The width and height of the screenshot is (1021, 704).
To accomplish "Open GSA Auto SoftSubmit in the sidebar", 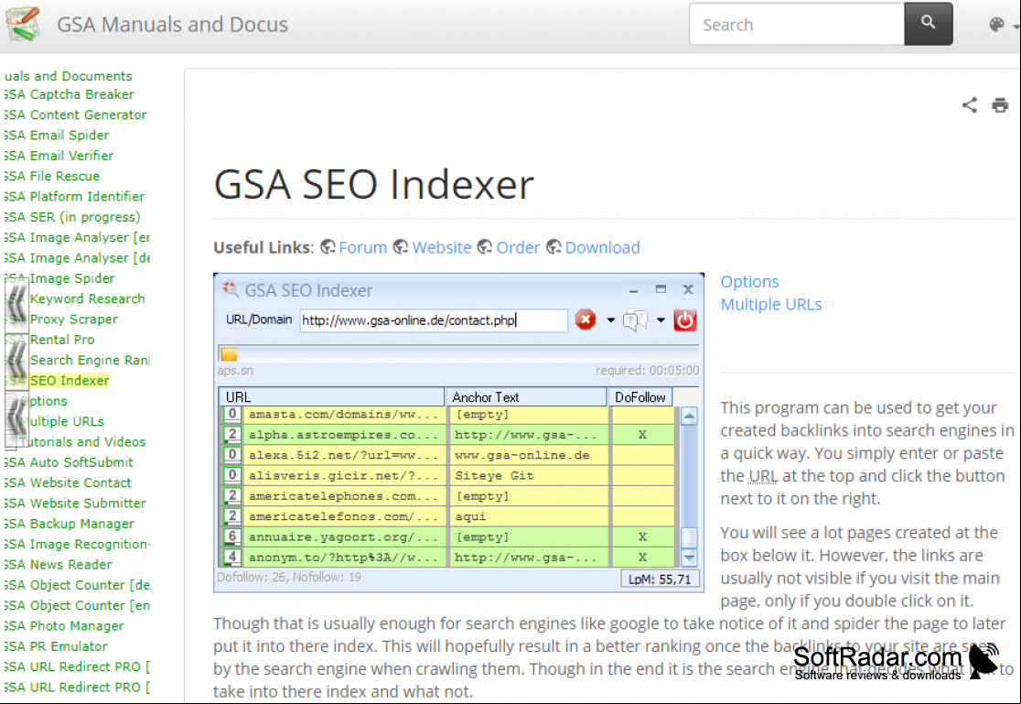I will [69, 462].
